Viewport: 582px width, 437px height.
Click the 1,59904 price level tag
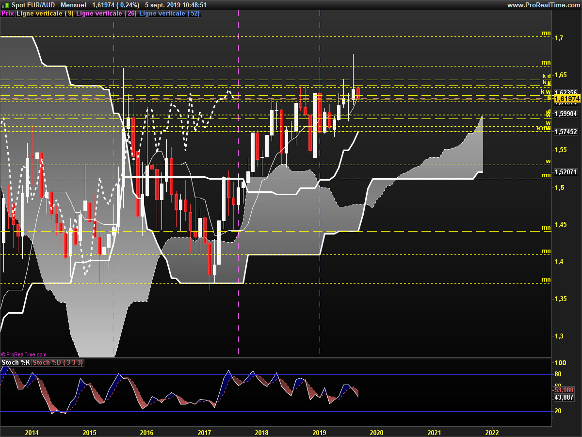coord(566,114)
